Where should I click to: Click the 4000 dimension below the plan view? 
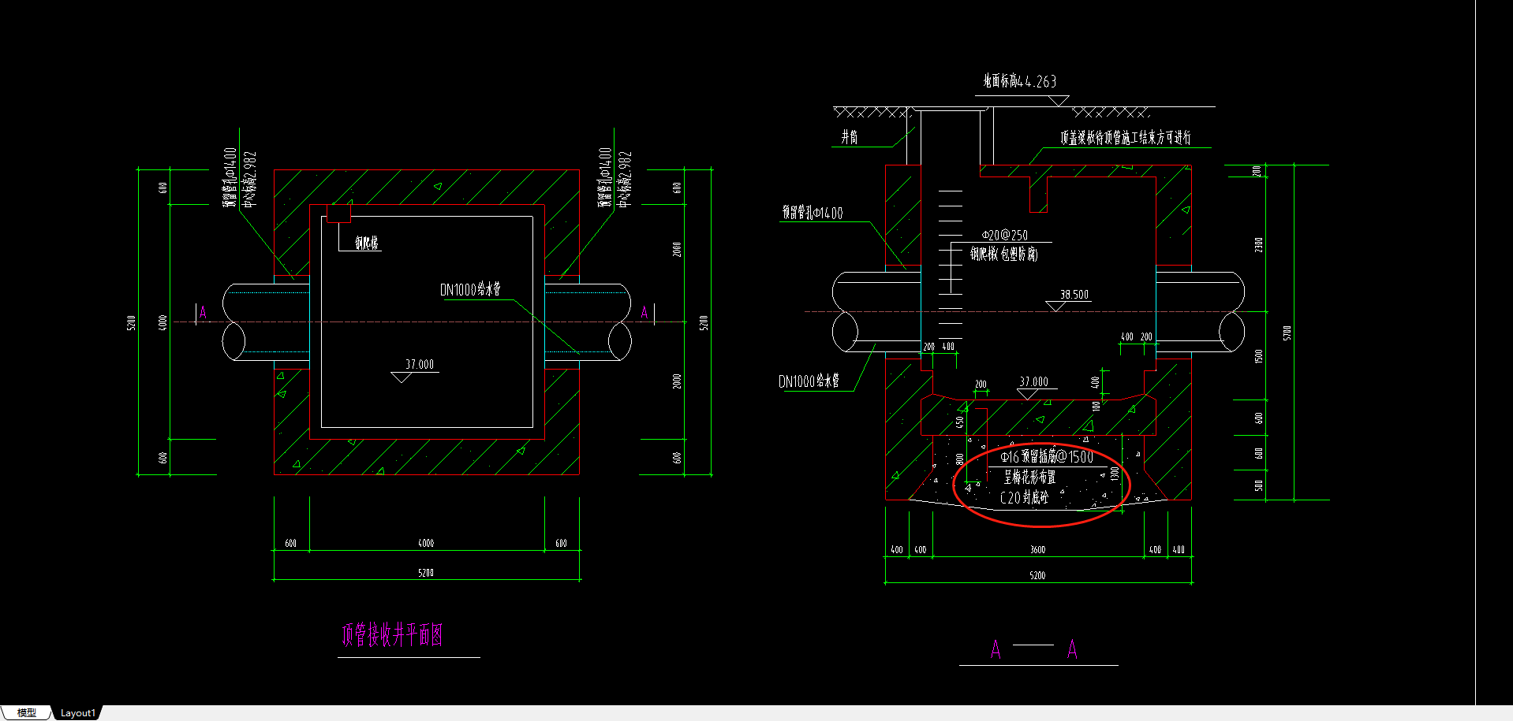pos(426,544)
